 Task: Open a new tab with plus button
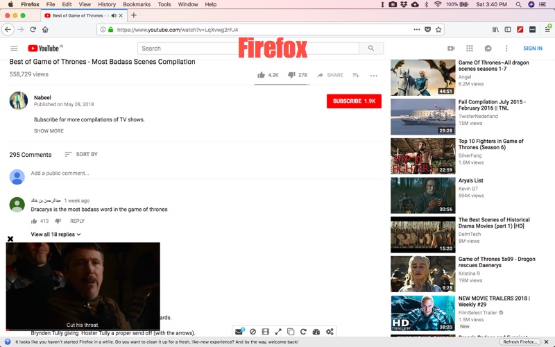[133, 15]
